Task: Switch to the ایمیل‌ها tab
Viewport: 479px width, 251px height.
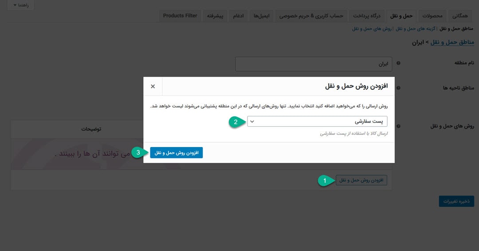Action: [262, 16]
